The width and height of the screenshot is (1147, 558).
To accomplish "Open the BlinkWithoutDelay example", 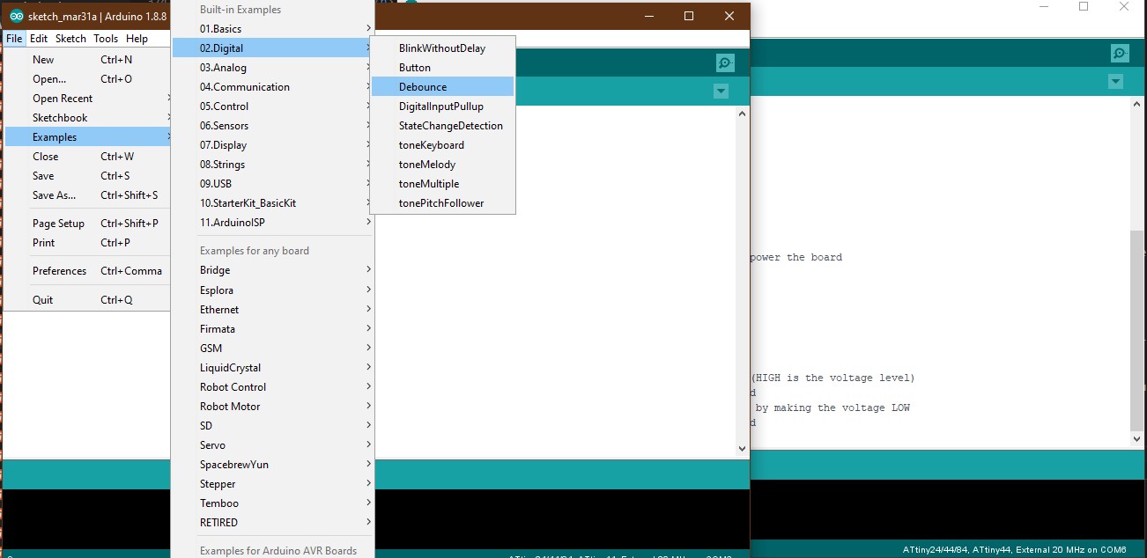I will pos(442,48).
